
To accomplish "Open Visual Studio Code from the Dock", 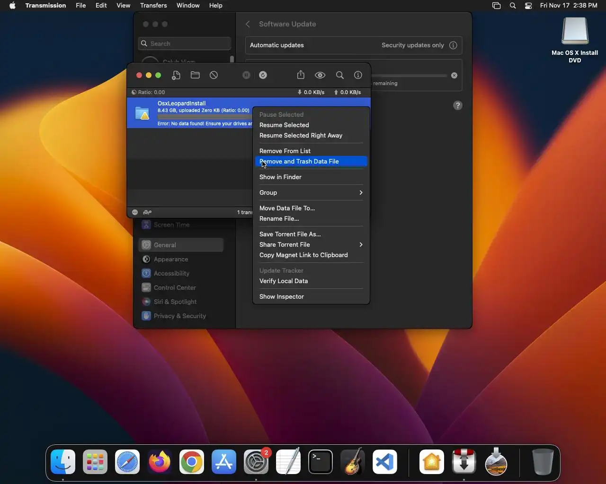I will pos(385,462).
